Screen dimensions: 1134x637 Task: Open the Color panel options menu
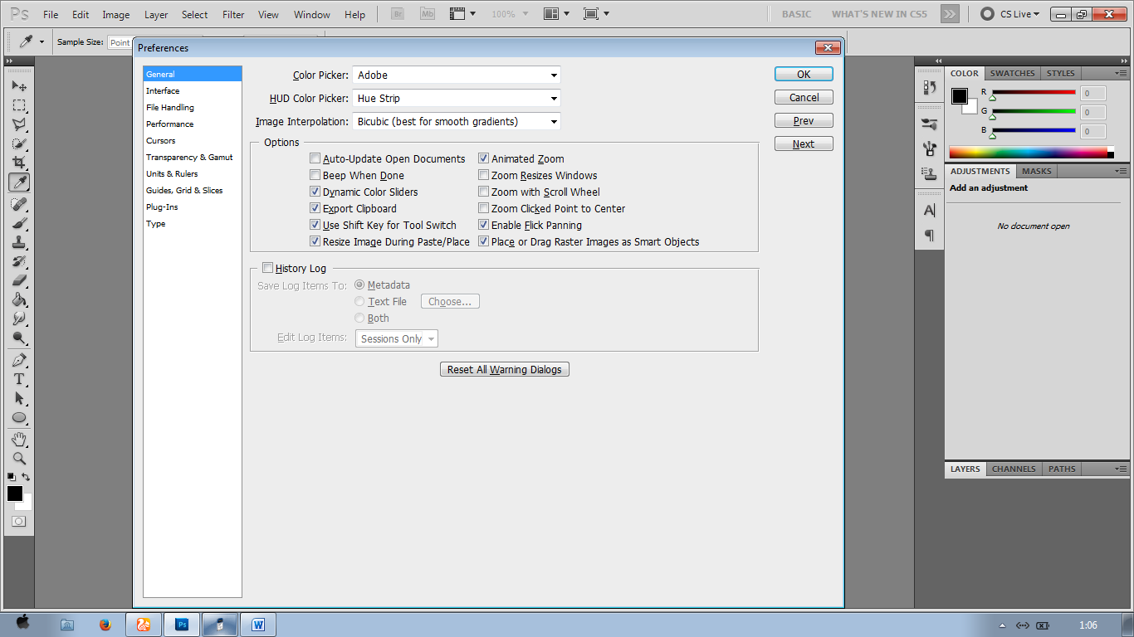(1121, 73)
